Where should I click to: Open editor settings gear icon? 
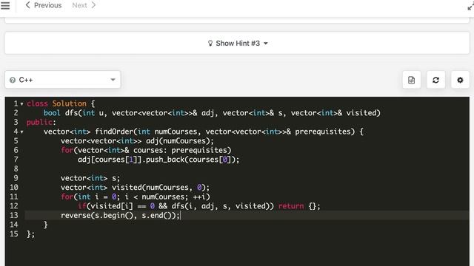tap(460, 80)
